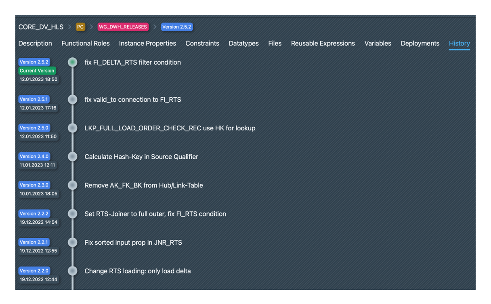
Task: Select the Version 2.2.2 history badge
Action: [34, 214]
